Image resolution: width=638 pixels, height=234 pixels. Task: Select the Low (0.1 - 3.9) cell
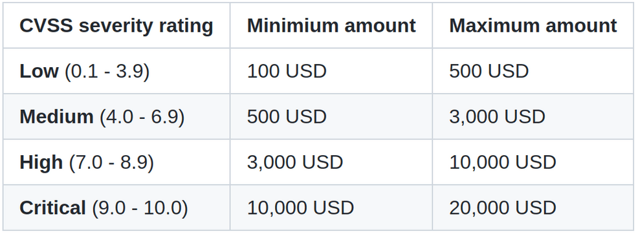(x=116, y=70)
